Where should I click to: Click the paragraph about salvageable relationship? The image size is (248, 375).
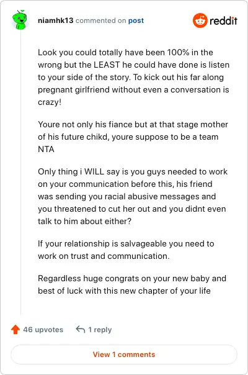(x=126, y=250)
